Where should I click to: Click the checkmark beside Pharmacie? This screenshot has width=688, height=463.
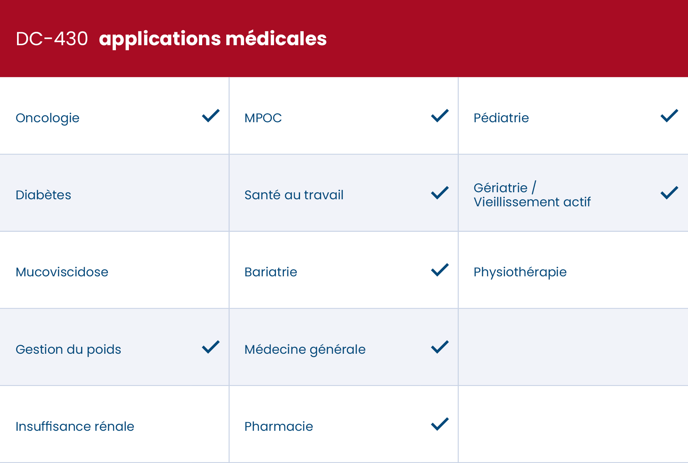pos(440,424)
